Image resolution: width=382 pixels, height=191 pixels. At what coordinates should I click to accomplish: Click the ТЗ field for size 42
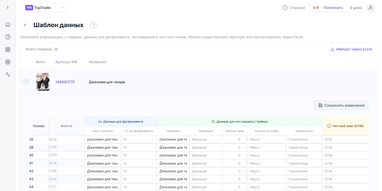pos(139,171)
